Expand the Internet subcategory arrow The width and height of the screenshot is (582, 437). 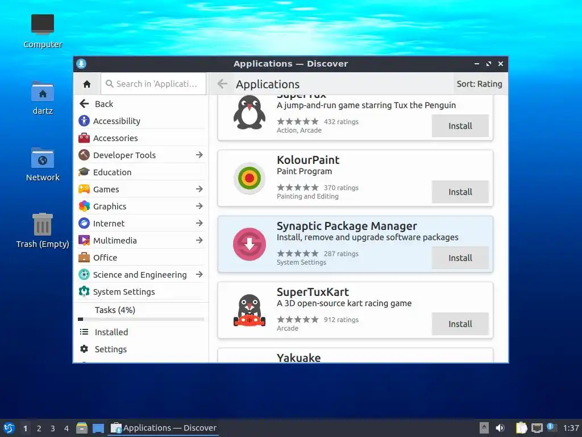(199, 223)
